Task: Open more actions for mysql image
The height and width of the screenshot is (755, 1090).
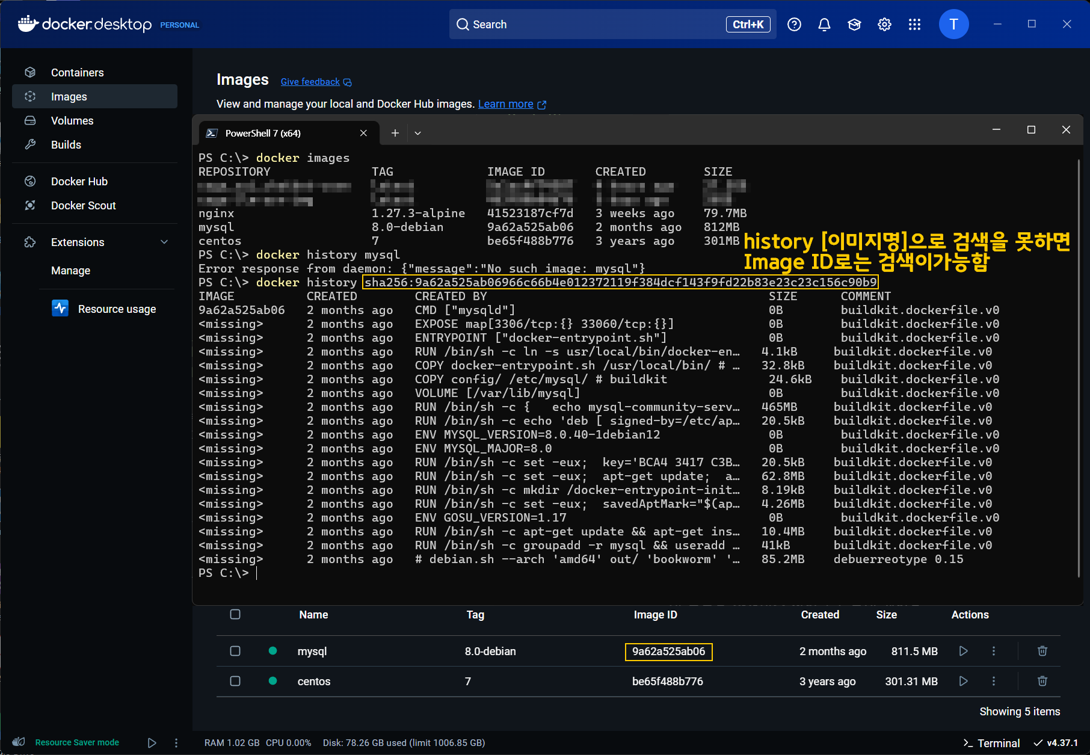Action: pos(994,651)
